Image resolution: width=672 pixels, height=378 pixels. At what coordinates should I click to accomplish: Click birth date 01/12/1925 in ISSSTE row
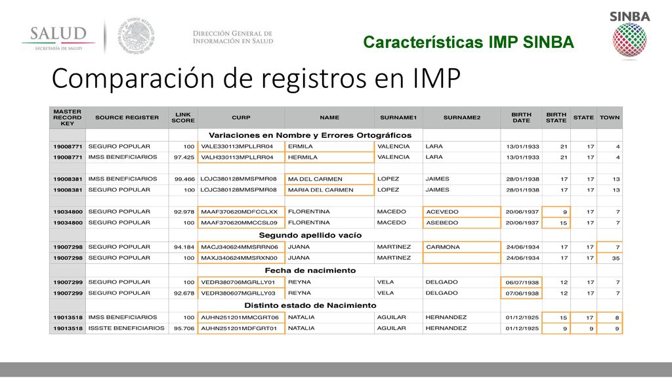522,328
